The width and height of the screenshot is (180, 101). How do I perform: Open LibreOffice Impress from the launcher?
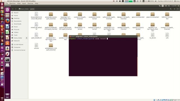8,37
